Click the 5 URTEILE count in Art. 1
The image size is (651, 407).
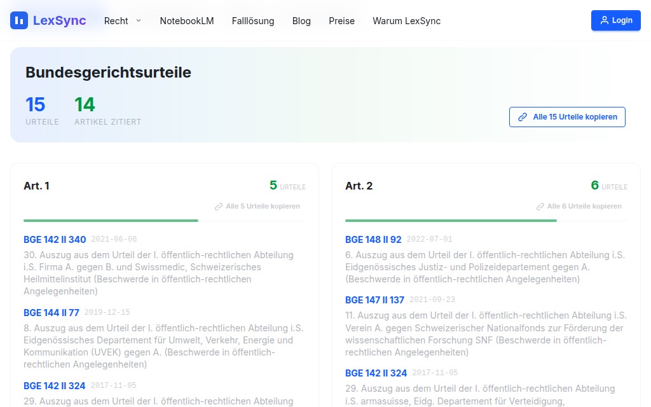click(x=287, y=186)
